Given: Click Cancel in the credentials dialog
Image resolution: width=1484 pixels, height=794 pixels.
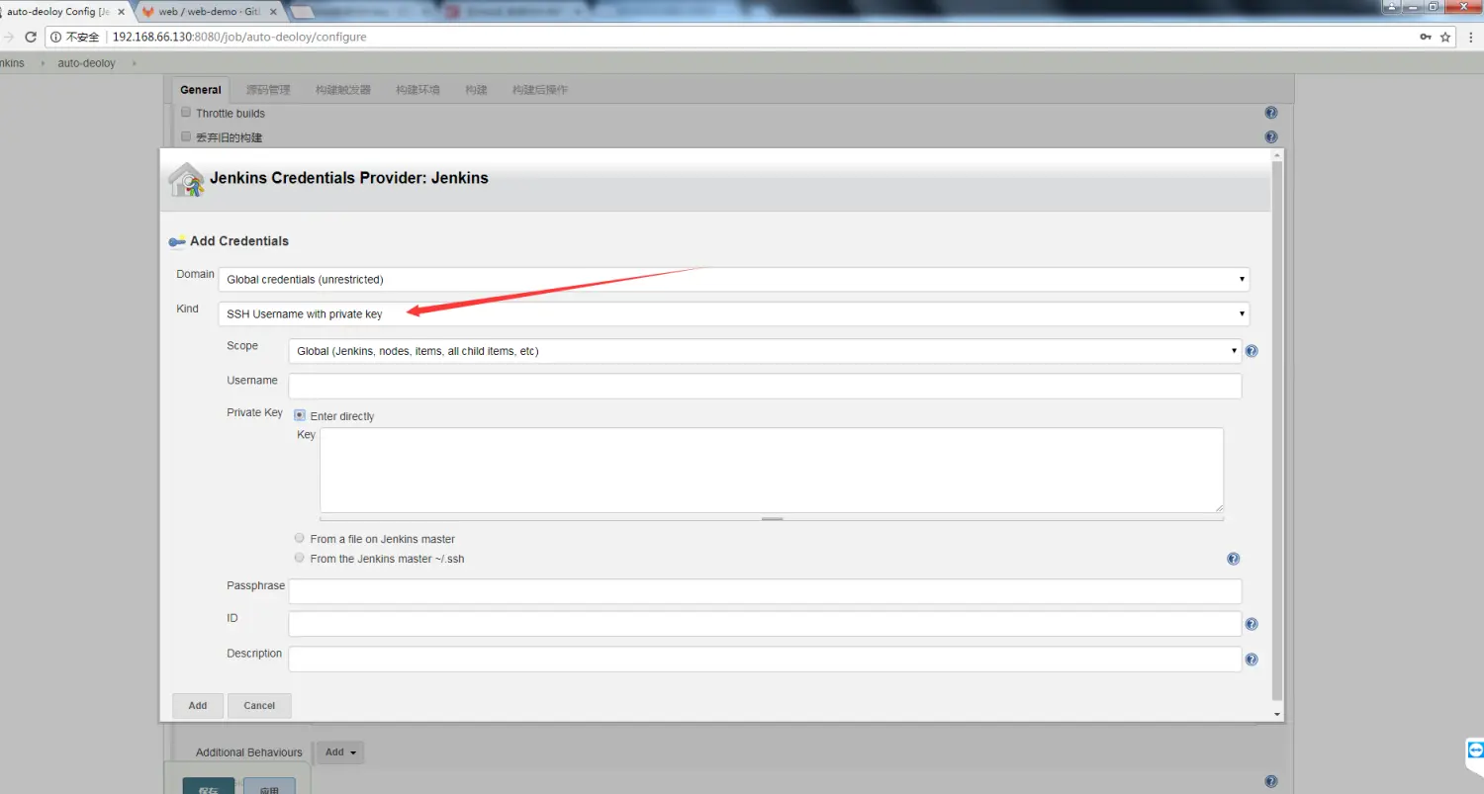Looking at the screenshot, I should coord(259,705).
